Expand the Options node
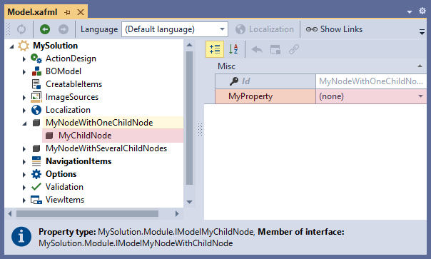This screenshot has height=259, width=431. click(x=24, y=175)
